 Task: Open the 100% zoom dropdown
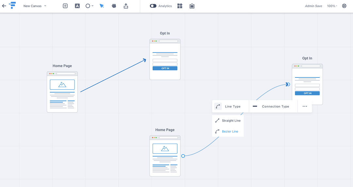[332, 6]
